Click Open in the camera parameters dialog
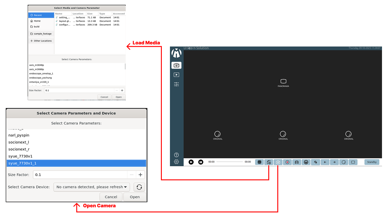 tap(134, 197)
